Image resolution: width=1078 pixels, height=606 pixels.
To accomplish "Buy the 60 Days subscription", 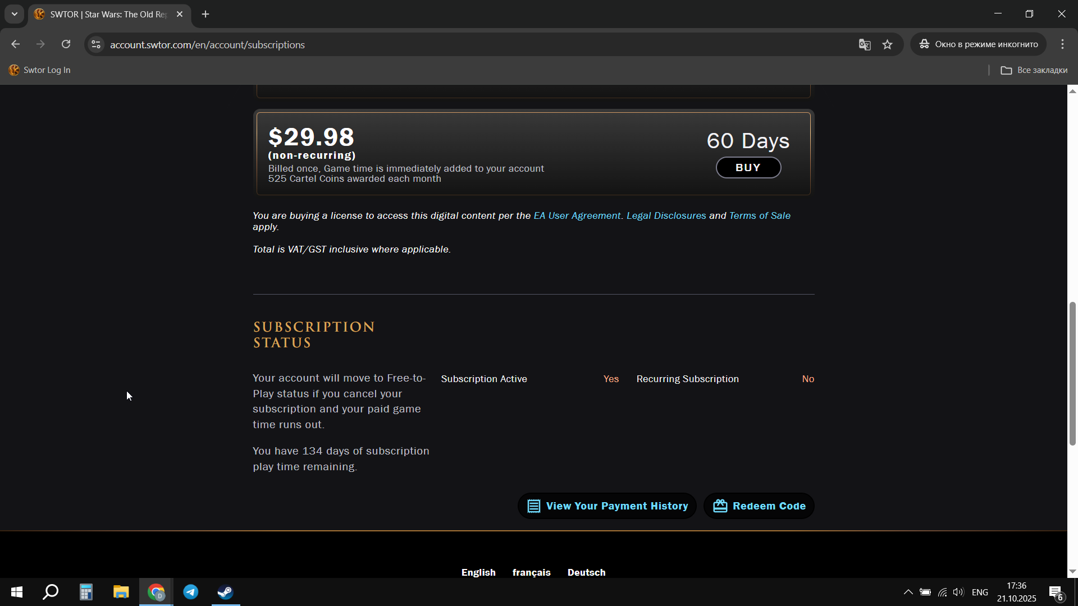I will click(x=748, y=168).
